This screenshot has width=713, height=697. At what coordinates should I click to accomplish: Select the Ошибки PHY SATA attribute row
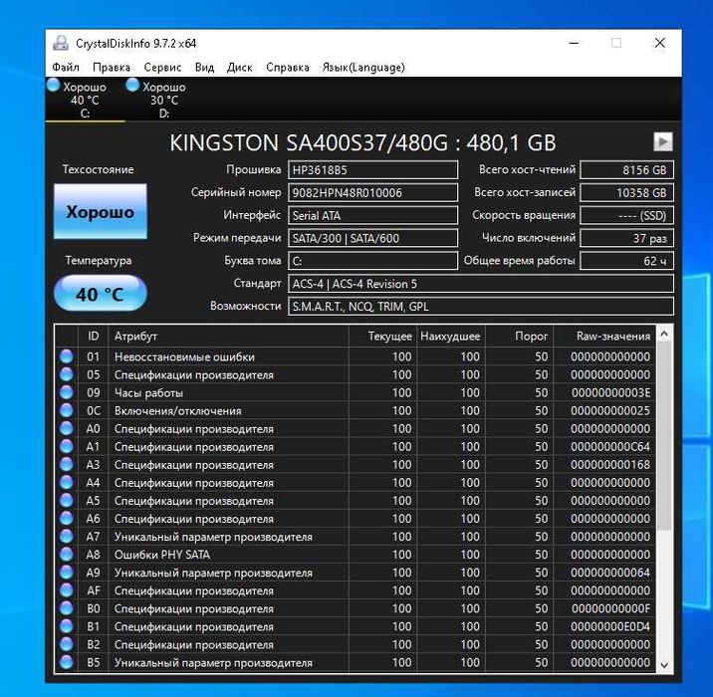click(356, 555)
